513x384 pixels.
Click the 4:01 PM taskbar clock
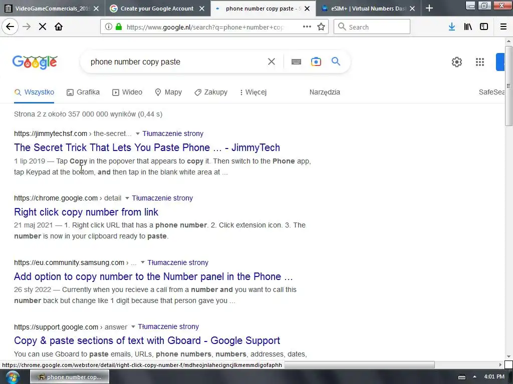pyautogui.click(x=494, y=376)
